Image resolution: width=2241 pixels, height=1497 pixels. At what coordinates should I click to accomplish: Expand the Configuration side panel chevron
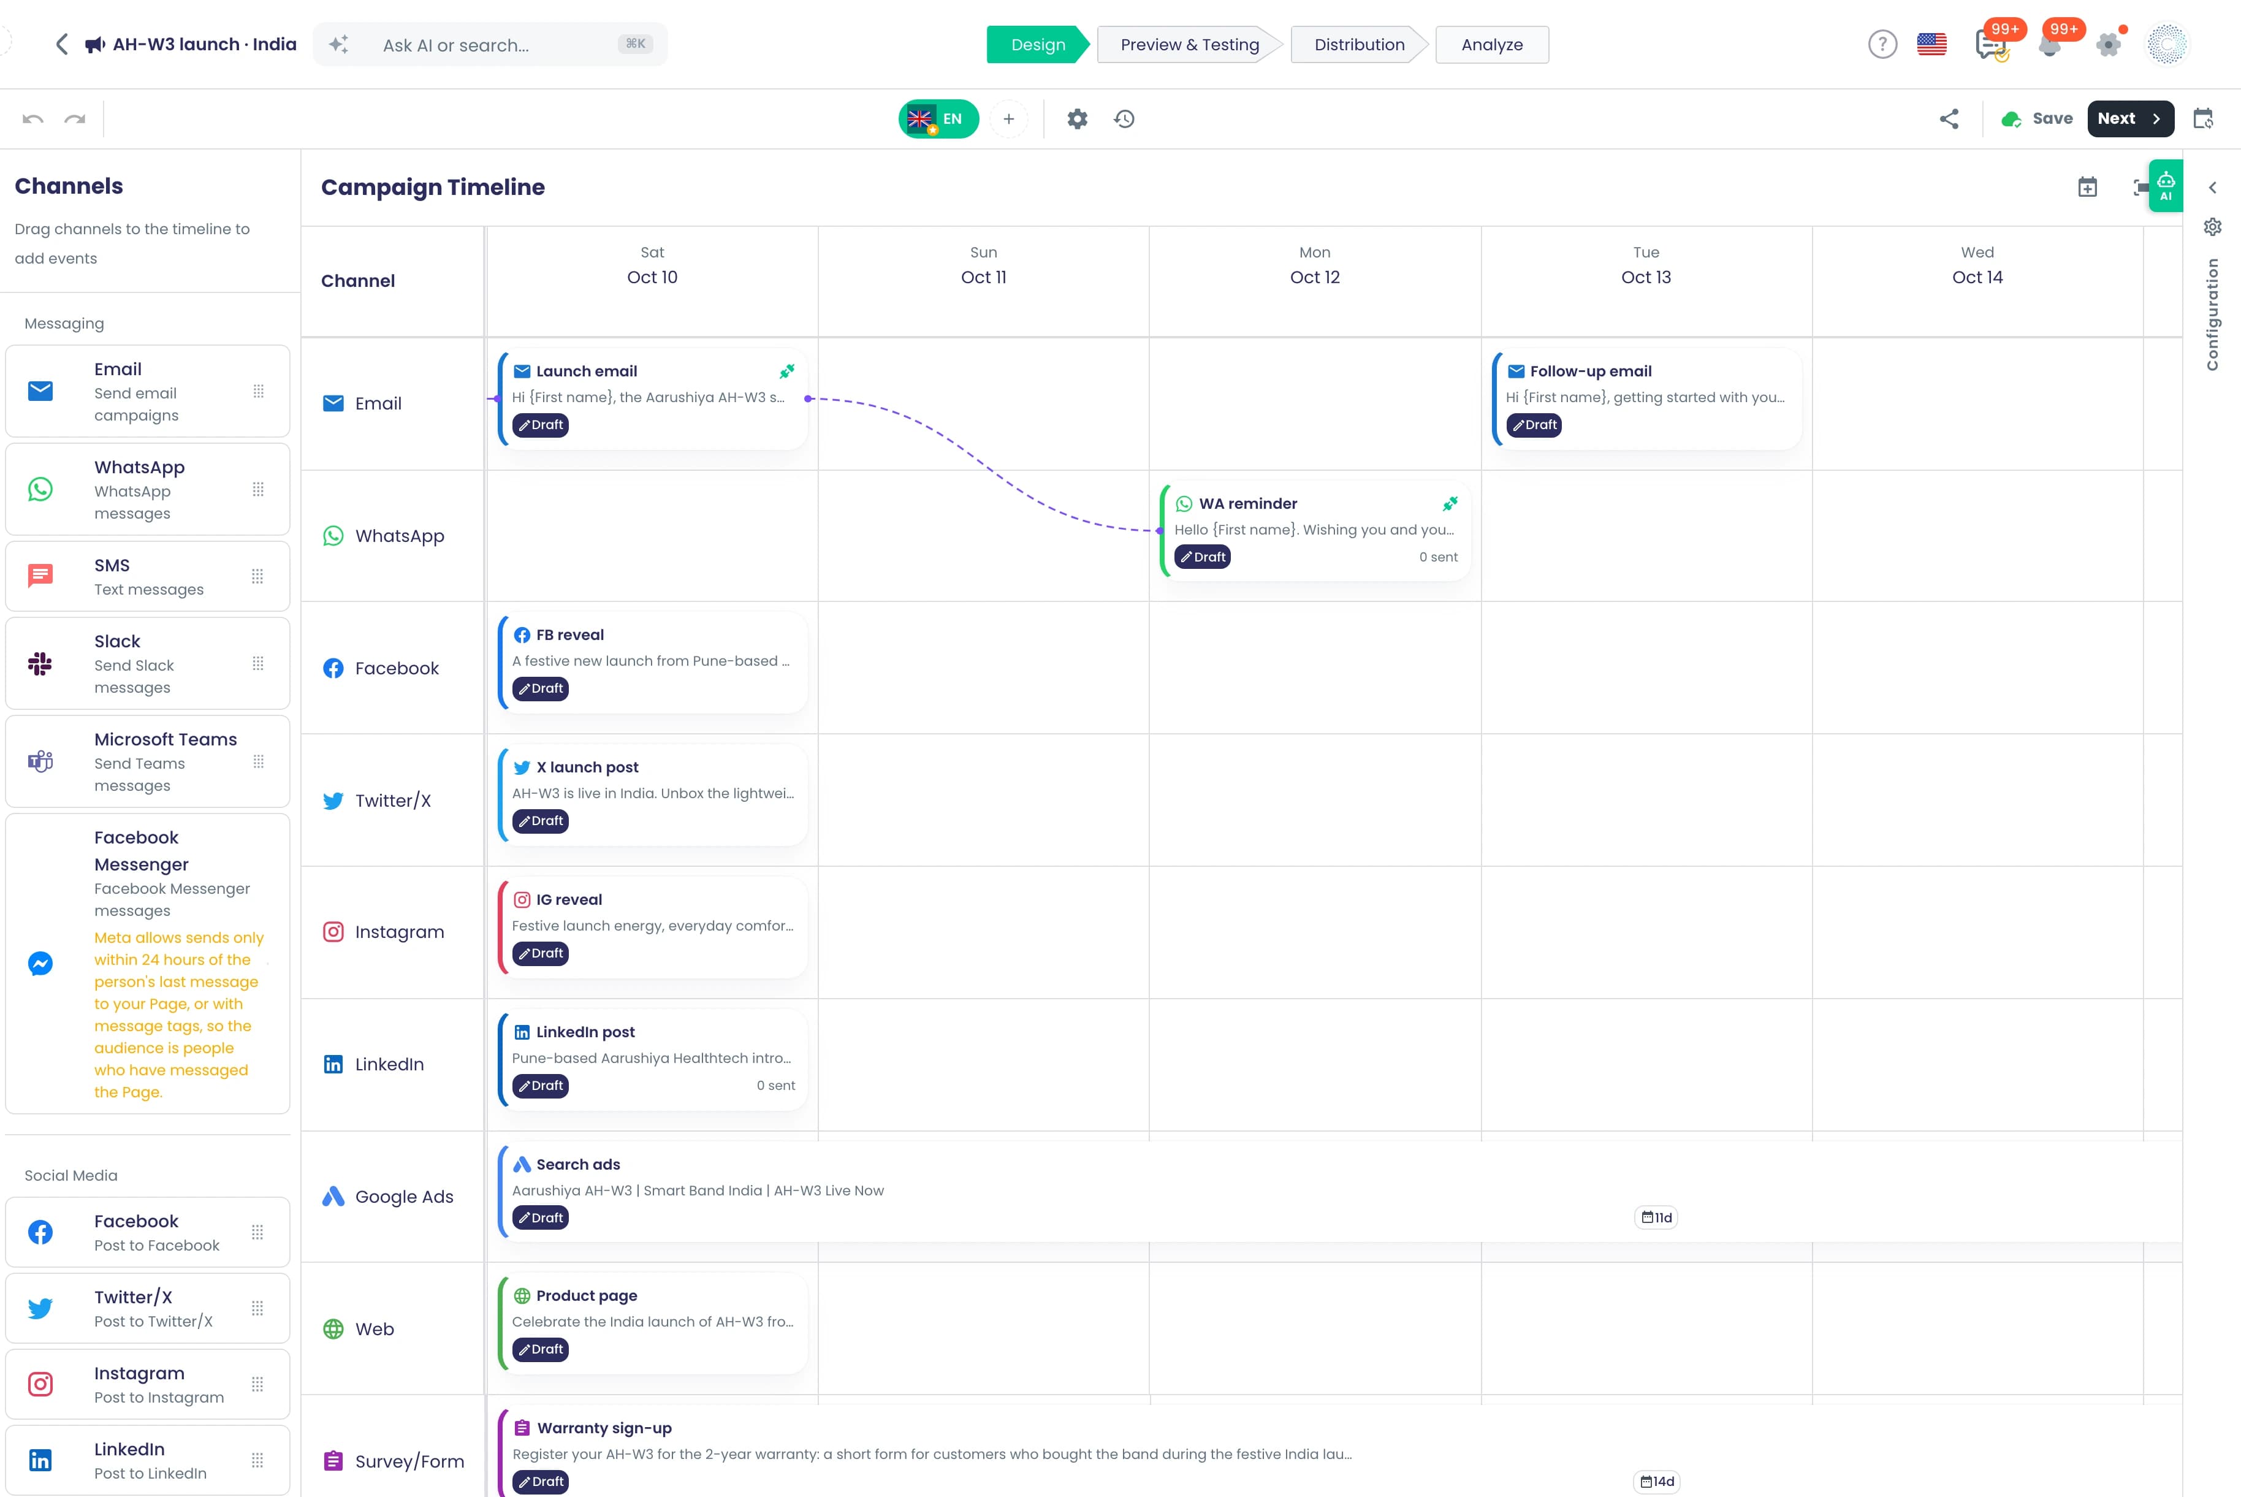pyautogui.click(x=2212, y=187)
